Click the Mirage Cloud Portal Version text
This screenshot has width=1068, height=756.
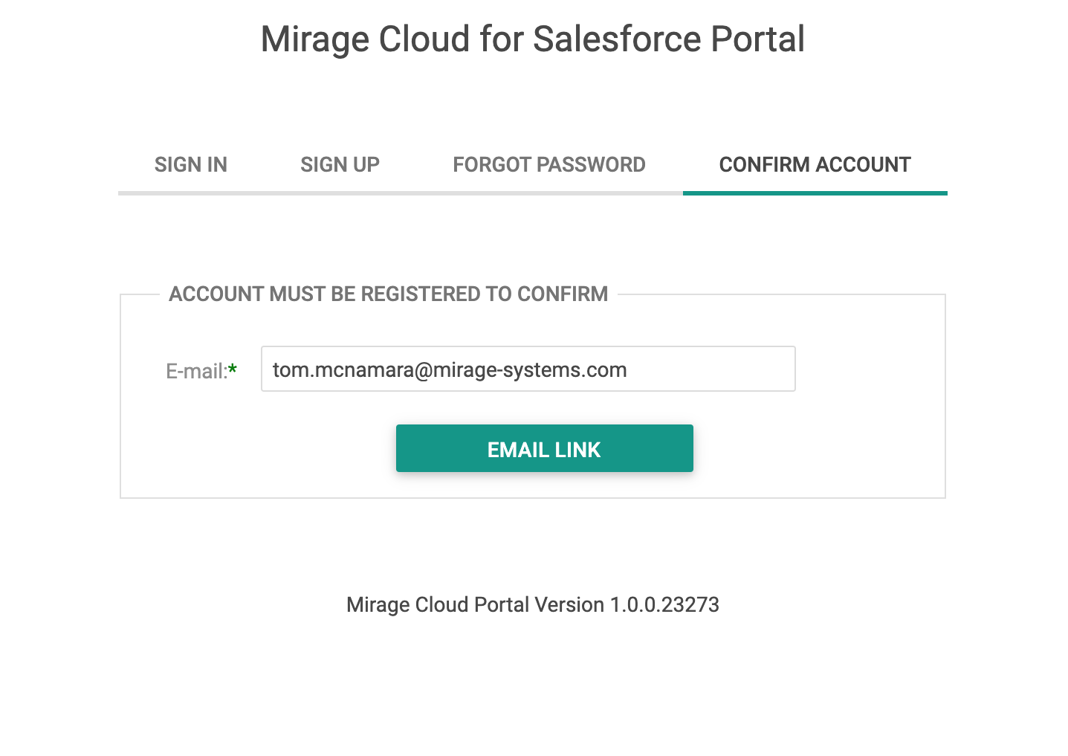[533, 604]
